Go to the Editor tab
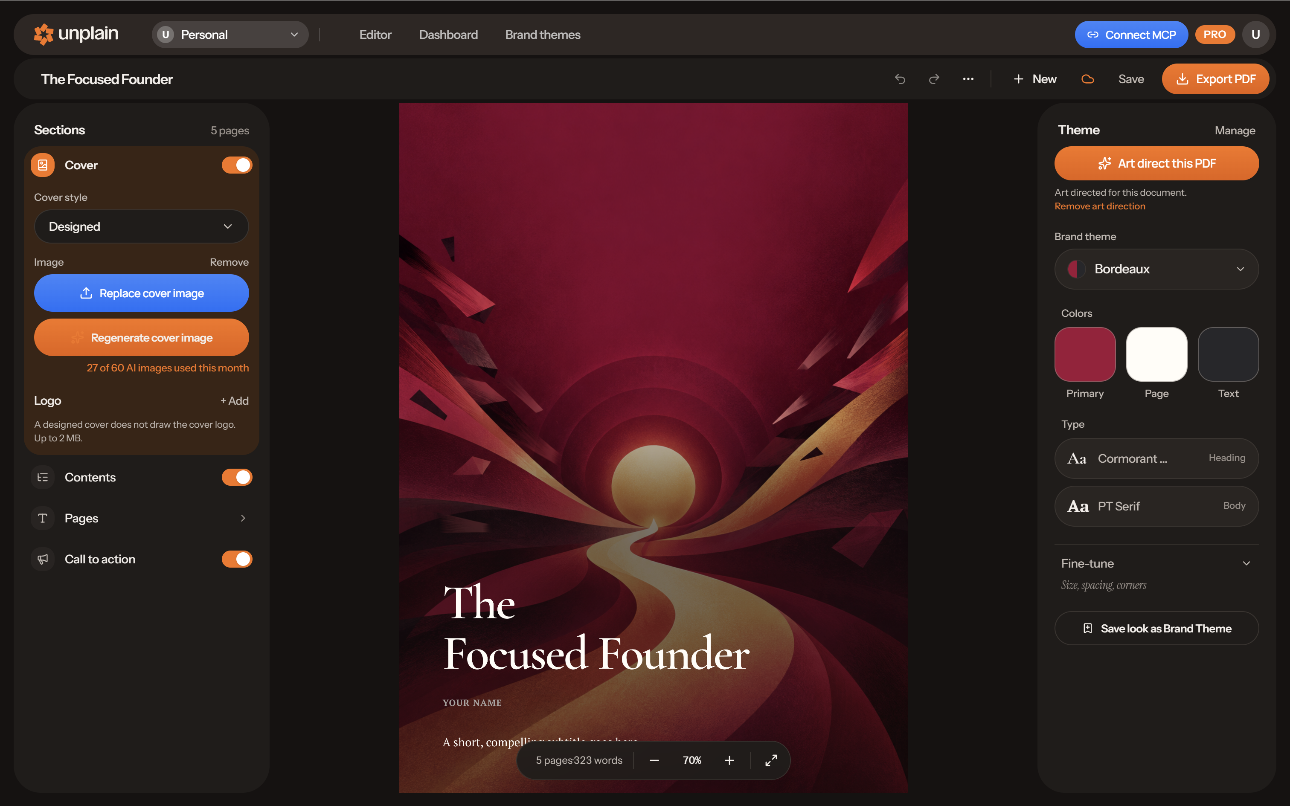1290x806 pixels. point(375,35)
